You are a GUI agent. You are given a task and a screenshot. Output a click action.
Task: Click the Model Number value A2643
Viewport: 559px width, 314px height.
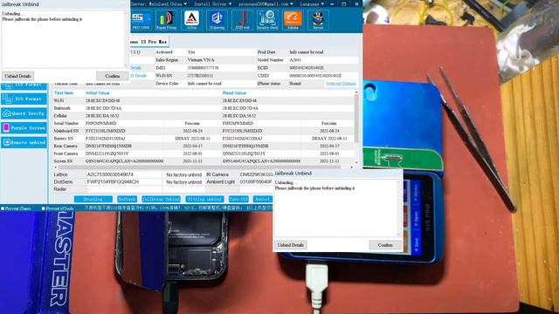tap(295, 60)
